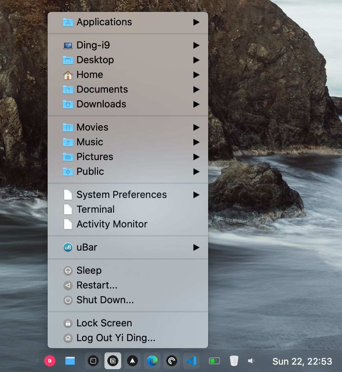Click the Home house icon
The image size is (342, 372).
coord(68,75)
